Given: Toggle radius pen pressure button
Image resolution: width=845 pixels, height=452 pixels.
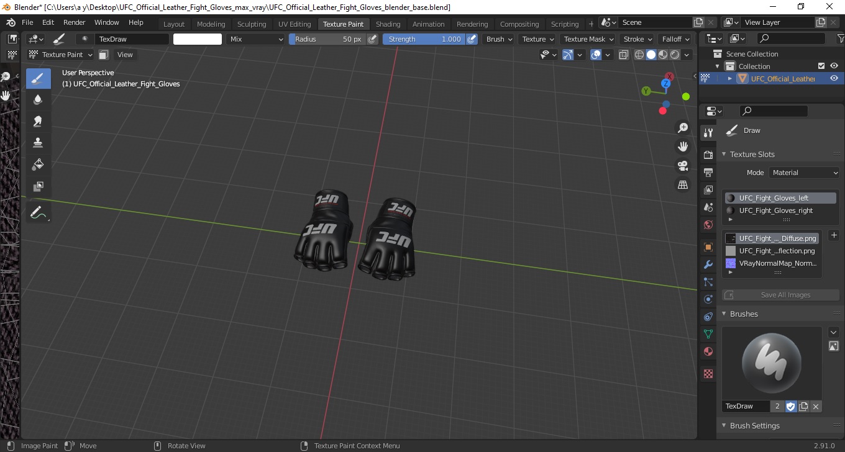Looking at the screenshot, I should [372, 39].
